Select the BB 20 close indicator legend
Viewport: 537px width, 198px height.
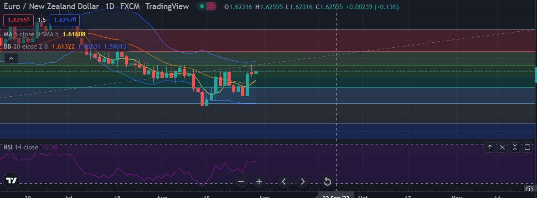click(26, 46)
